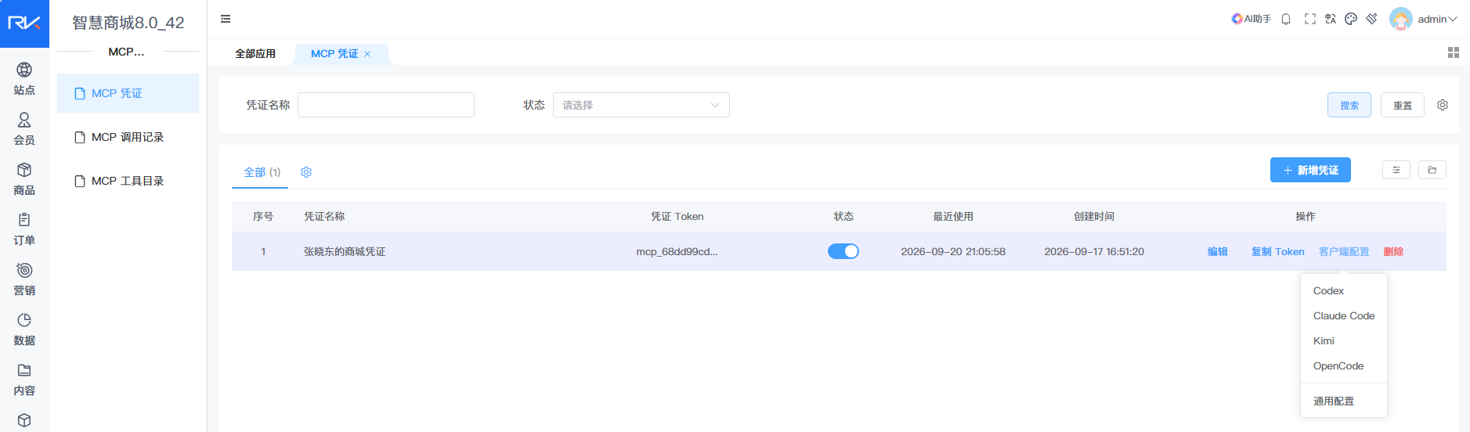1470x432 pixels.
Task: Switch to the MCP 凭证 page tab
Action: point(334,54)
